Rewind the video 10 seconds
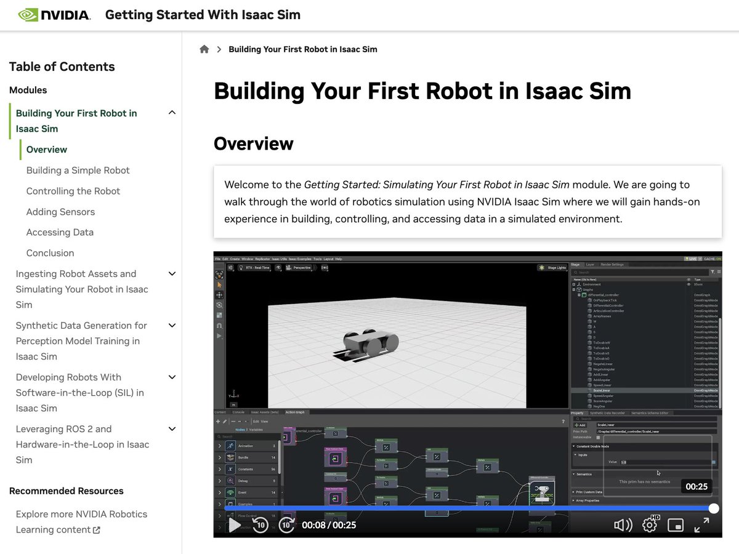 (260, 525)
